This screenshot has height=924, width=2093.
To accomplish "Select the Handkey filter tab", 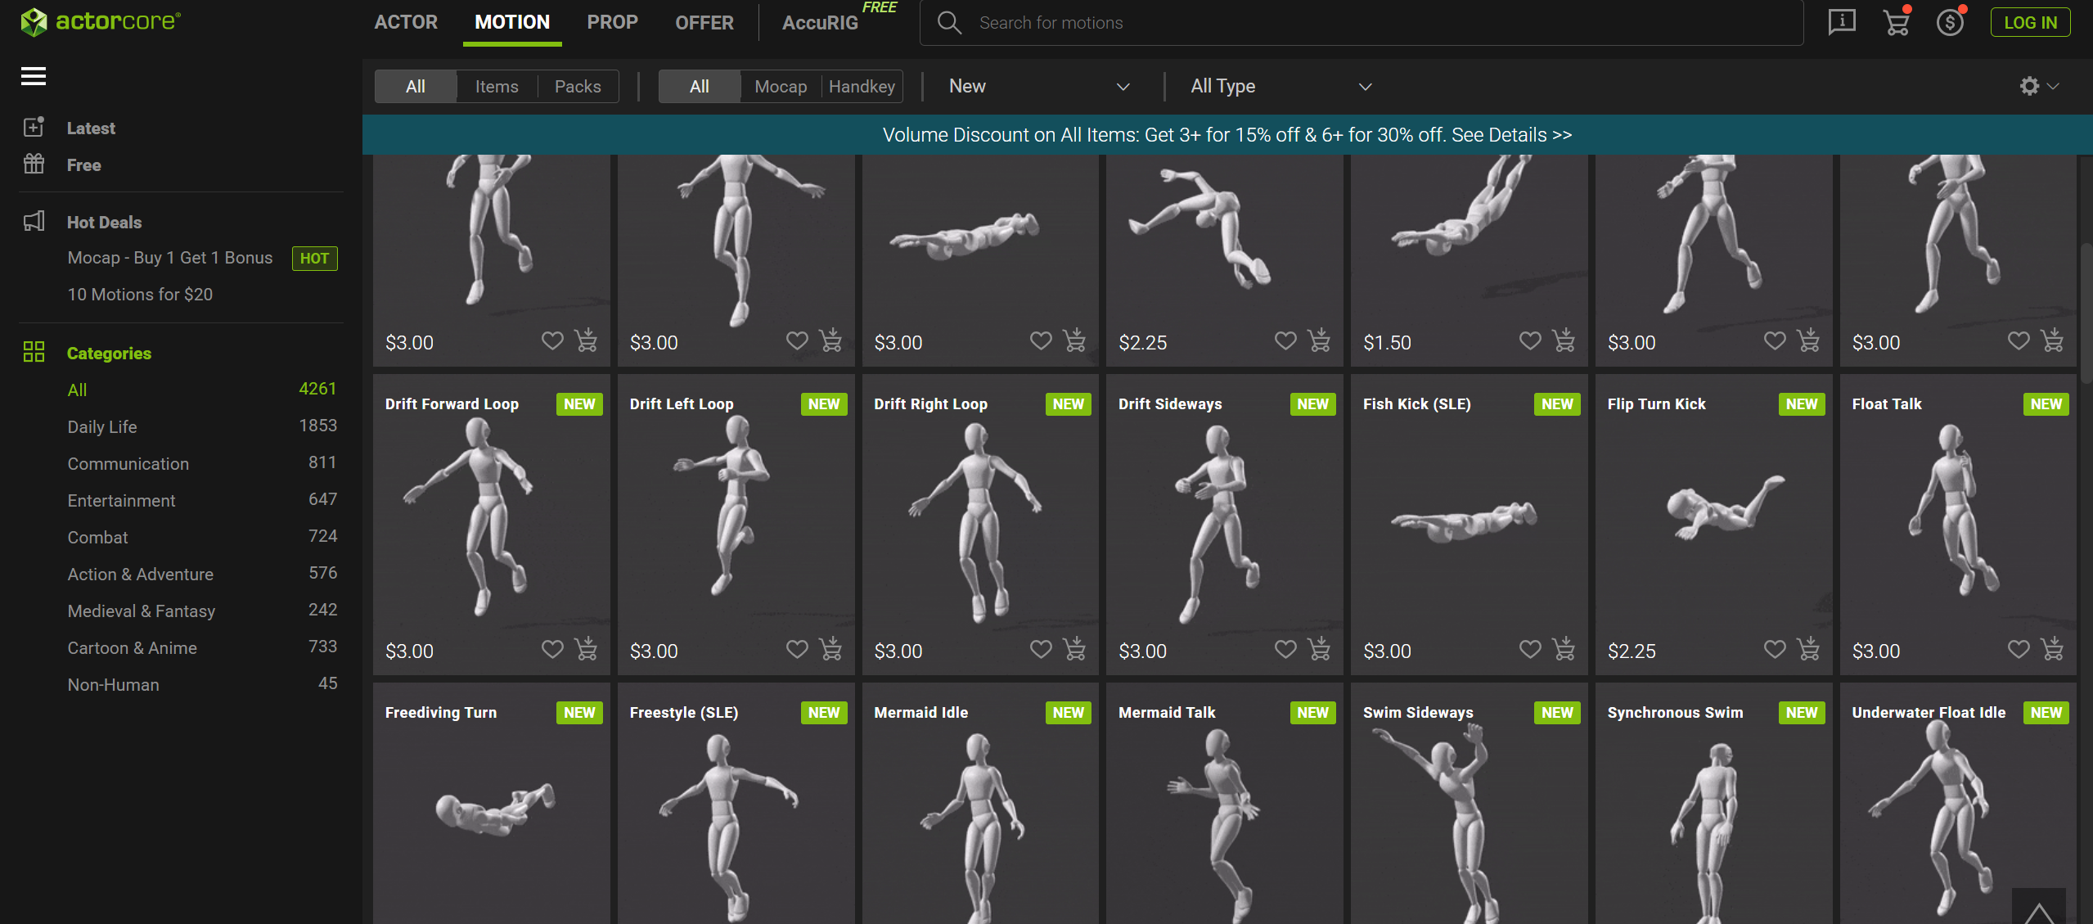I will (x=862, y=86).
